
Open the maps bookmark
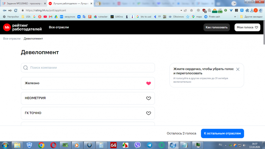click(x=197, y=17)
